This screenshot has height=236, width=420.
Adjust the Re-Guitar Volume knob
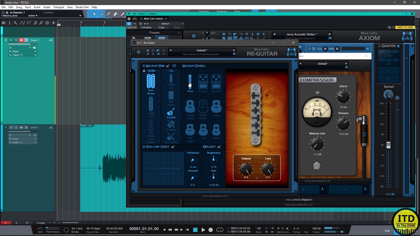246,169
